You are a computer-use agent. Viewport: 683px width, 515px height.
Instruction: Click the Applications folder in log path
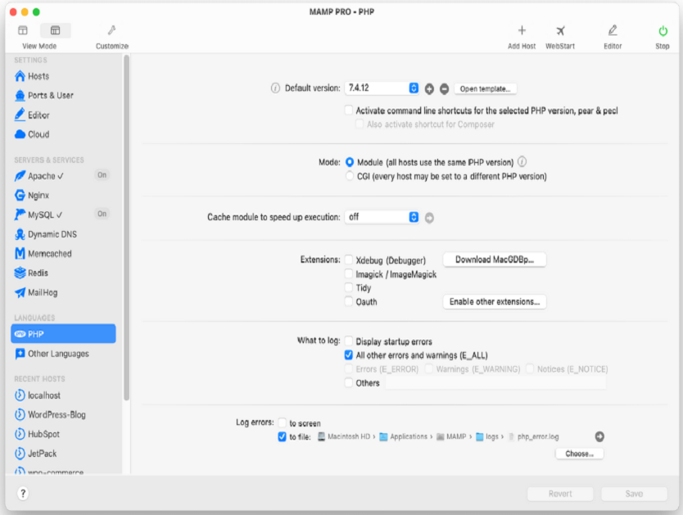[404, 436]
